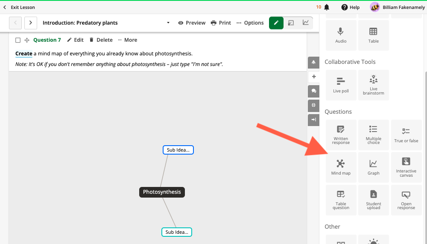
Task: Insert a Multiple choice question
Action: click(373, 135)
